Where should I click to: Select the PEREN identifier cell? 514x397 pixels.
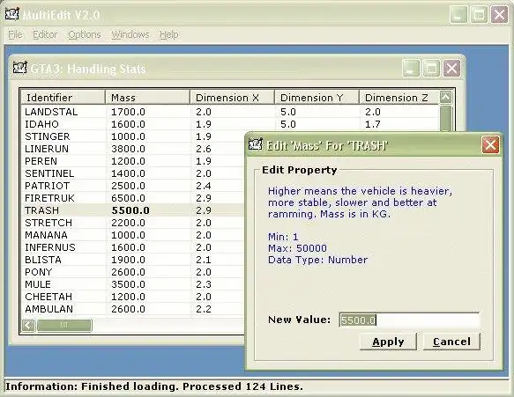click(x=41, y=161)
